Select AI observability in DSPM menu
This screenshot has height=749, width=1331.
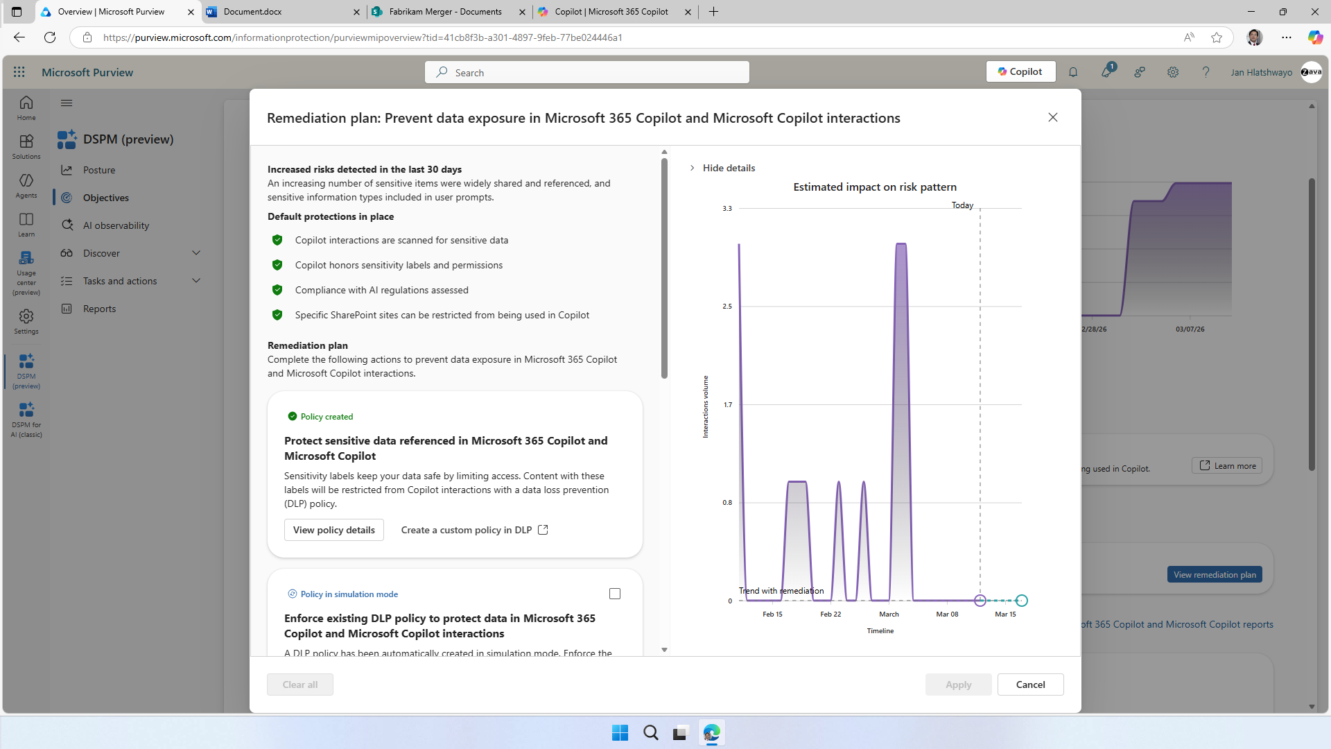pyautogui.click(x=116, y=225)
